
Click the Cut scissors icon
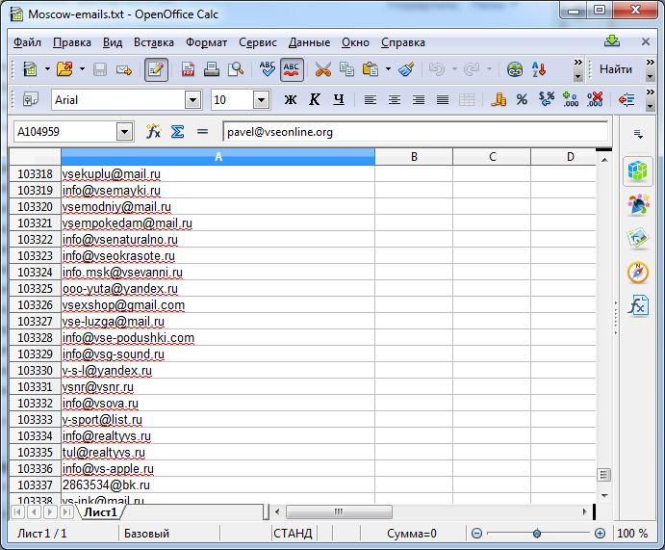point(323,69)
